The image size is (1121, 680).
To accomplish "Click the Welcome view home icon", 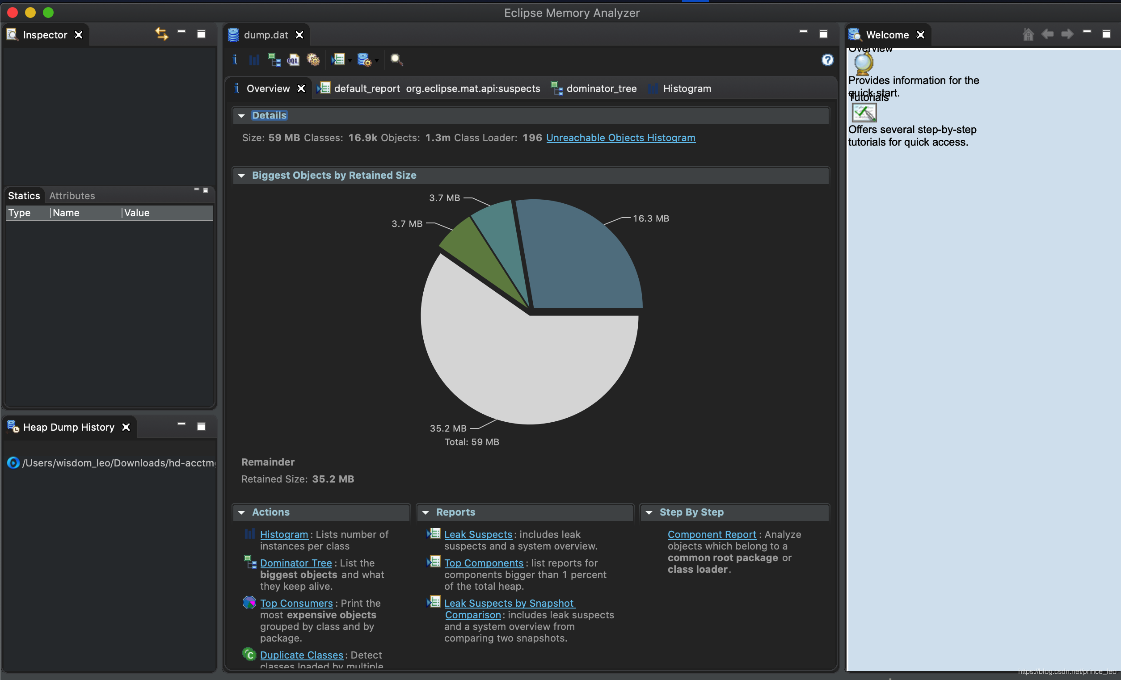I will [1028, 34].
